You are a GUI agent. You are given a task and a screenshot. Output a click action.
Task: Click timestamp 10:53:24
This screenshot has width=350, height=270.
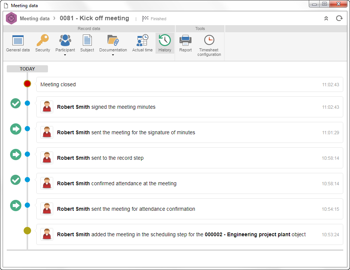click(331, 235)
